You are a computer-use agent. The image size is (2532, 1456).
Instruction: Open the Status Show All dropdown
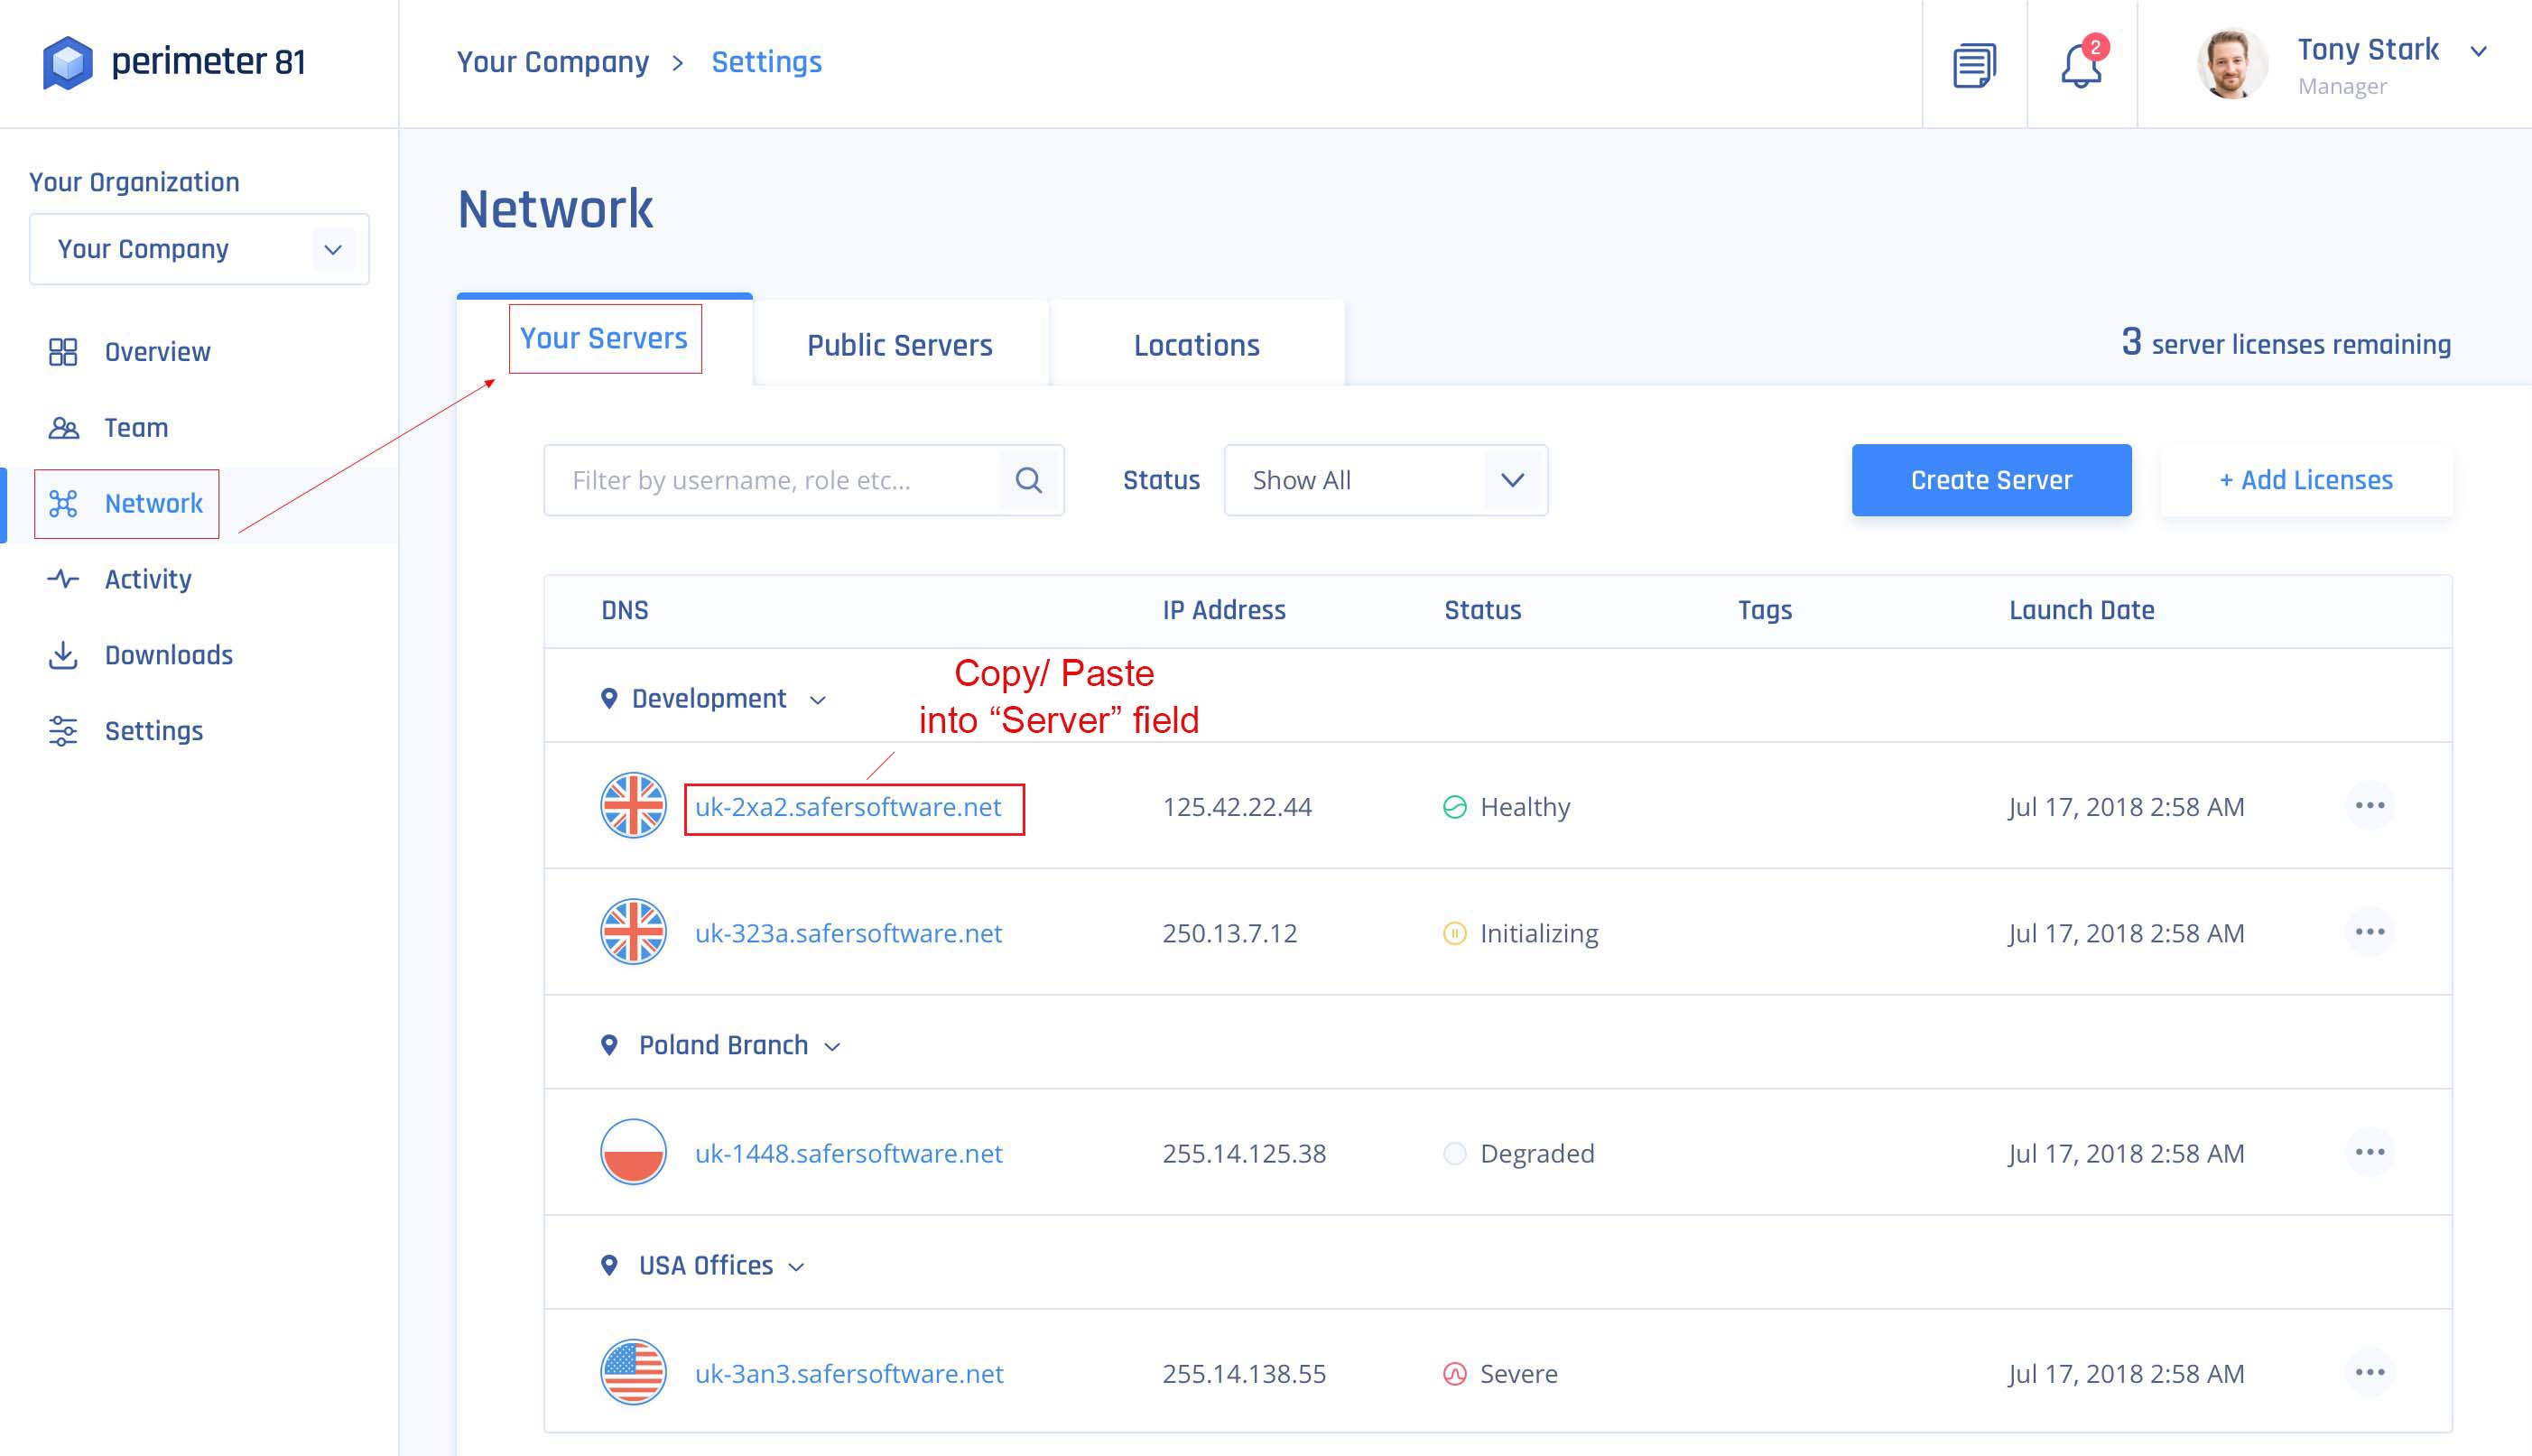[1385, 481]
